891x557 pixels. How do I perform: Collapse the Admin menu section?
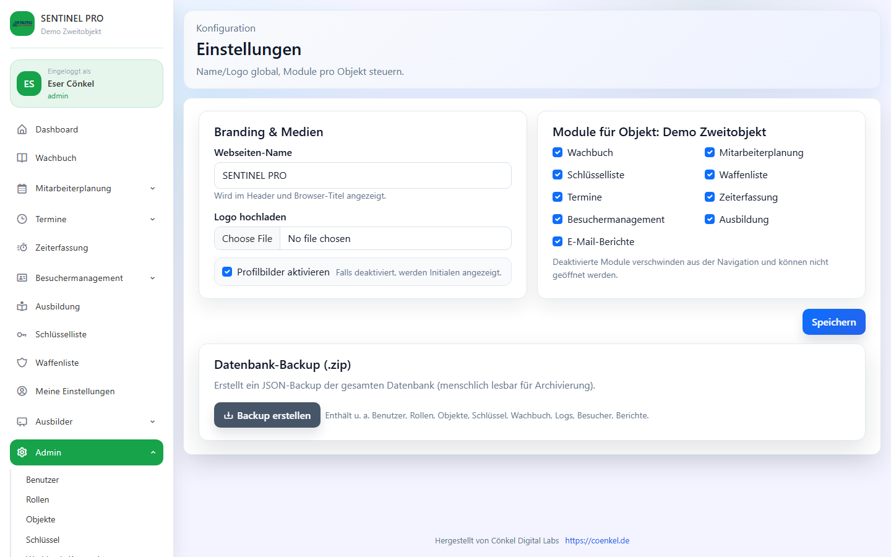[153, 452]
